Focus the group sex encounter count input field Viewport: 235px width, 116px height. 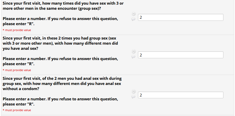click(180, 17)
